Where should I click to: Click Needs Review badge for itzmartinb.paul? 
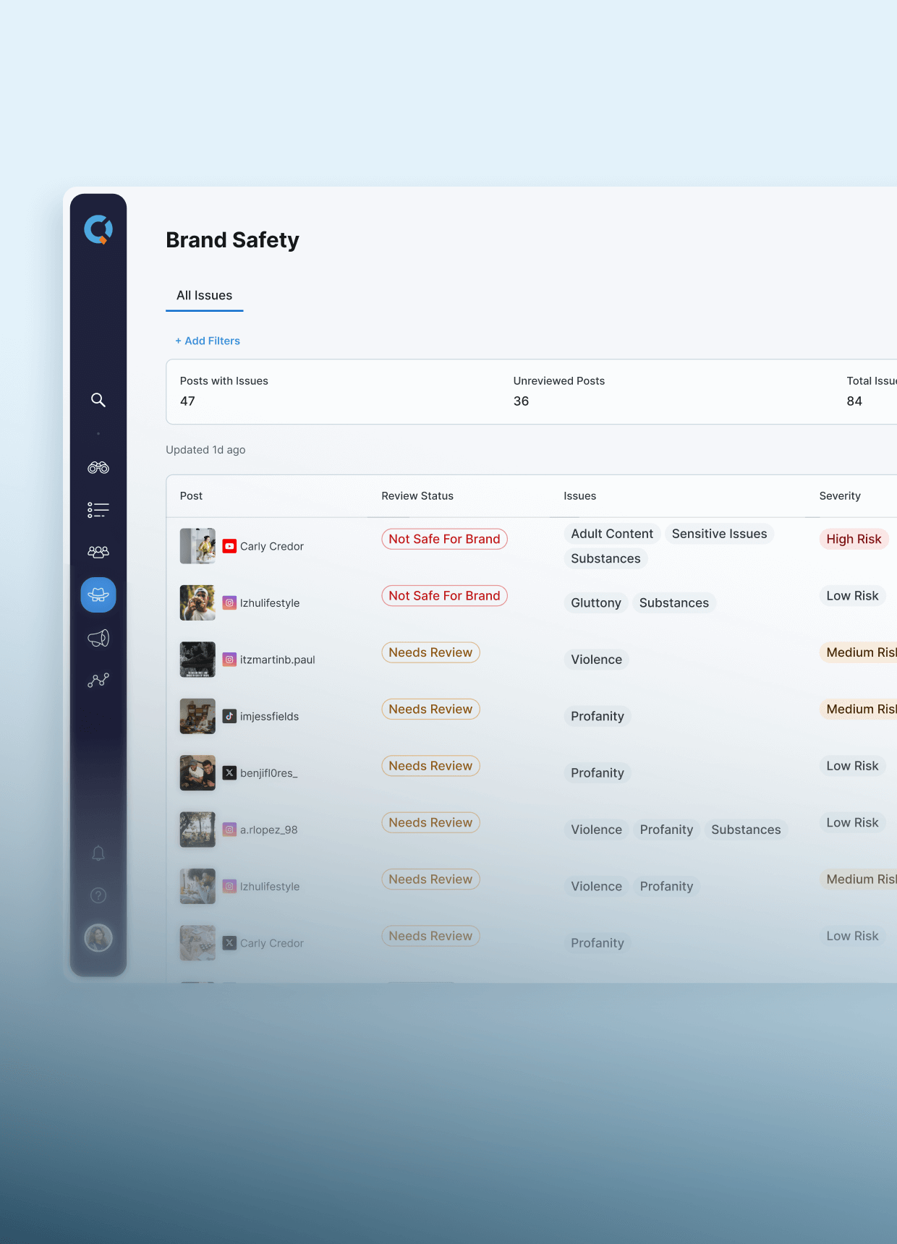(430, 652)
